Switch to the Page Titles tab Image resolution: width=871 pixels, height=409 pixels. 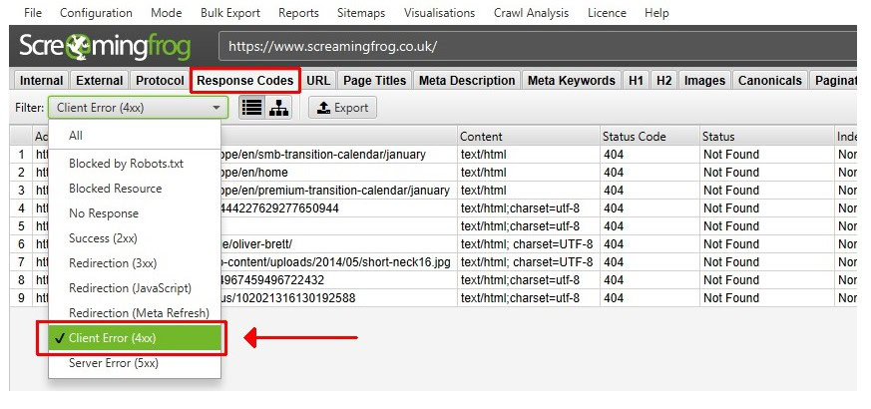[375, 81]
